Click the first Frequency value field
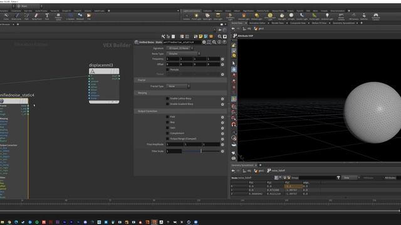The height and width of the screenshot is (225, 401). coord(173,59)
